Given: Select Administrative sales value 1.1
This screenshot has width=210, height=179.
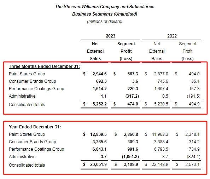Looking at the screenshot, I should click(104, 96).
